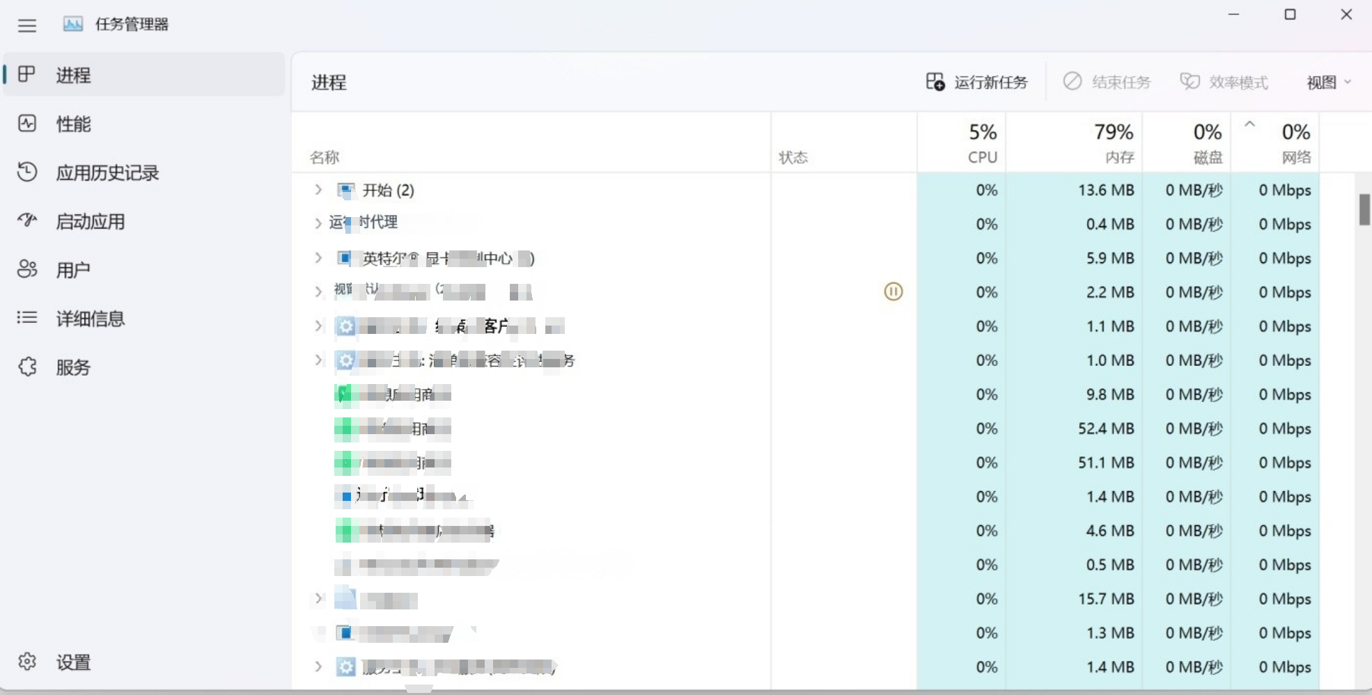
Task: Open the 性能 tab
Action: 144,124
